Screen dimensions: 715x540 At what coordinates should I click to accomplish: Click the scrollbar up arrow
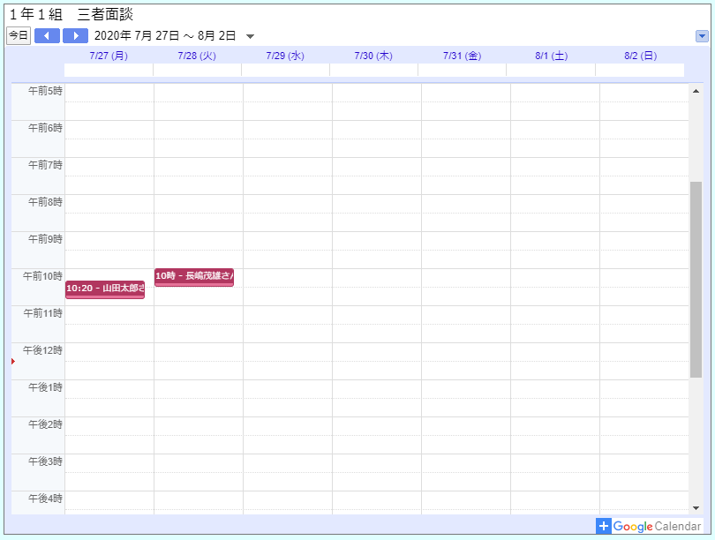click(696, 91)
